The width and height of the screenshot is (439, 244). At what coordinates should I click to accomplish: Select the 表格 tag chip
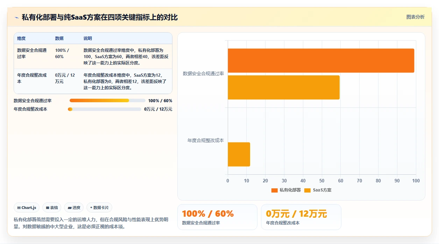[x=52, y=208]
